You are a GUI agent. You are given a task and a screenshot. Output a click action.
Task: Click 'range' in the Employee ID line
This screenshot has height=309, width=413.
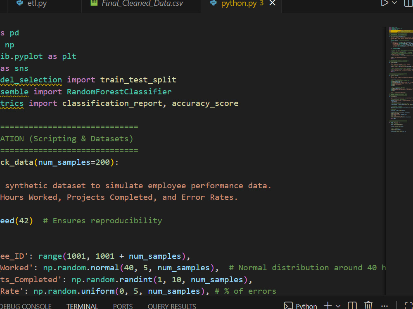pos(50,256)
